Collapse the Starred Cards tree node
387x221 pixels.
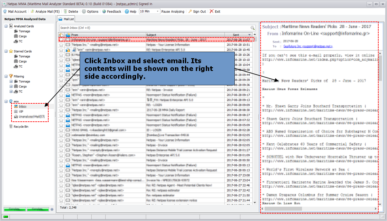tap(6, 51)
